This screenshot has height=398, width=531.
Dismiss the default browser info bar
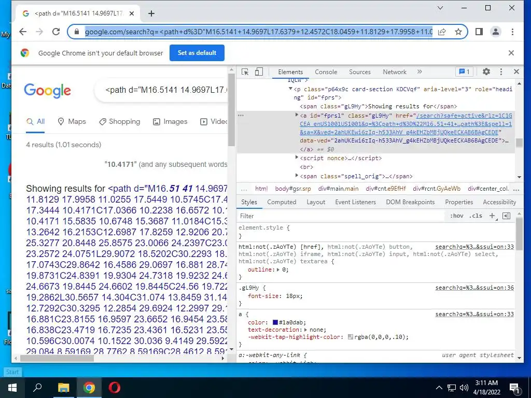[x=511, y=53]
